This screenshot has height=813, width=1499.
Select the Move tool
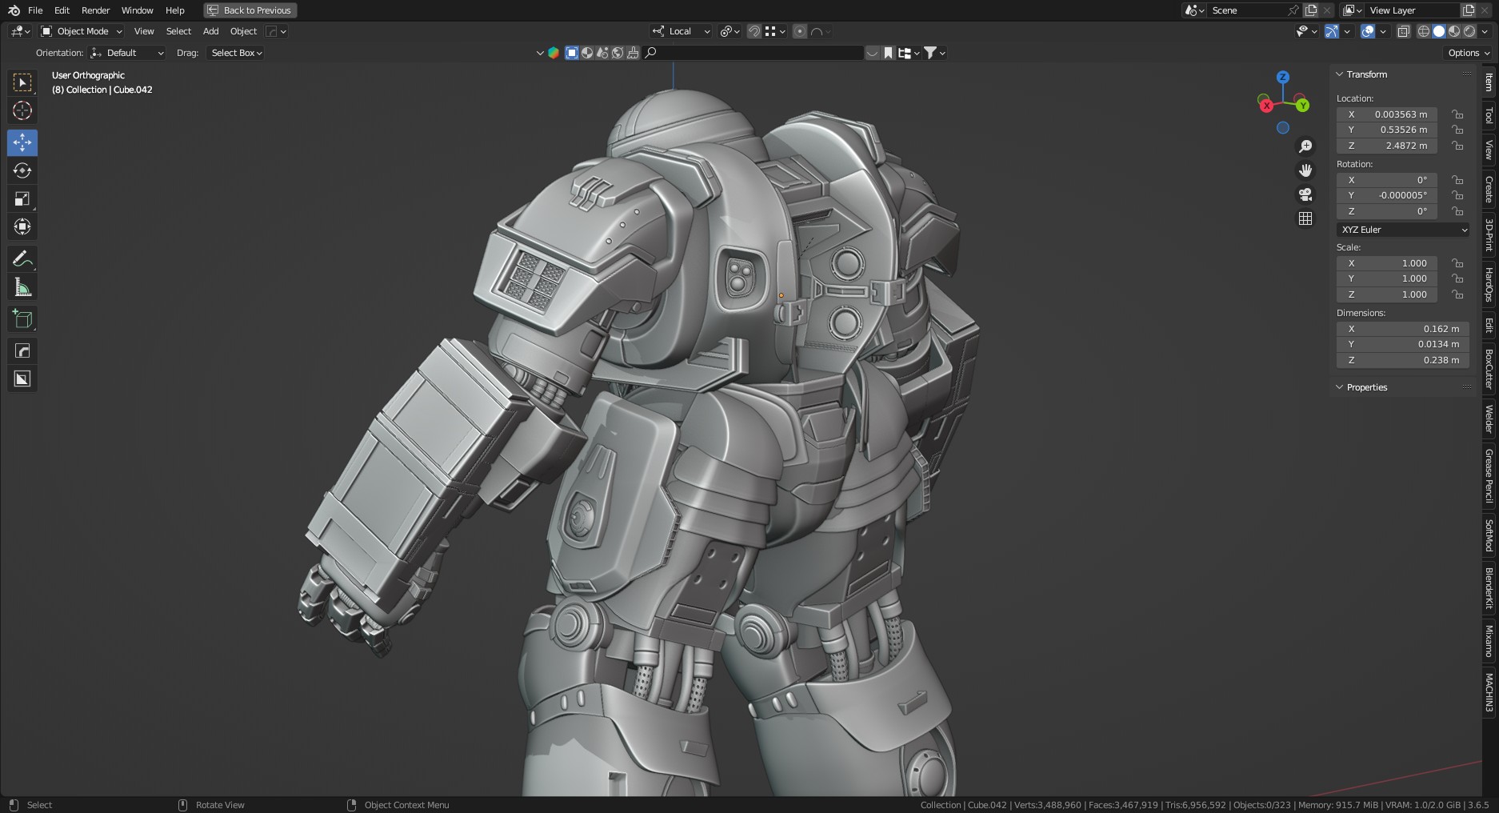pyautogui.click(x=22, y=142)
